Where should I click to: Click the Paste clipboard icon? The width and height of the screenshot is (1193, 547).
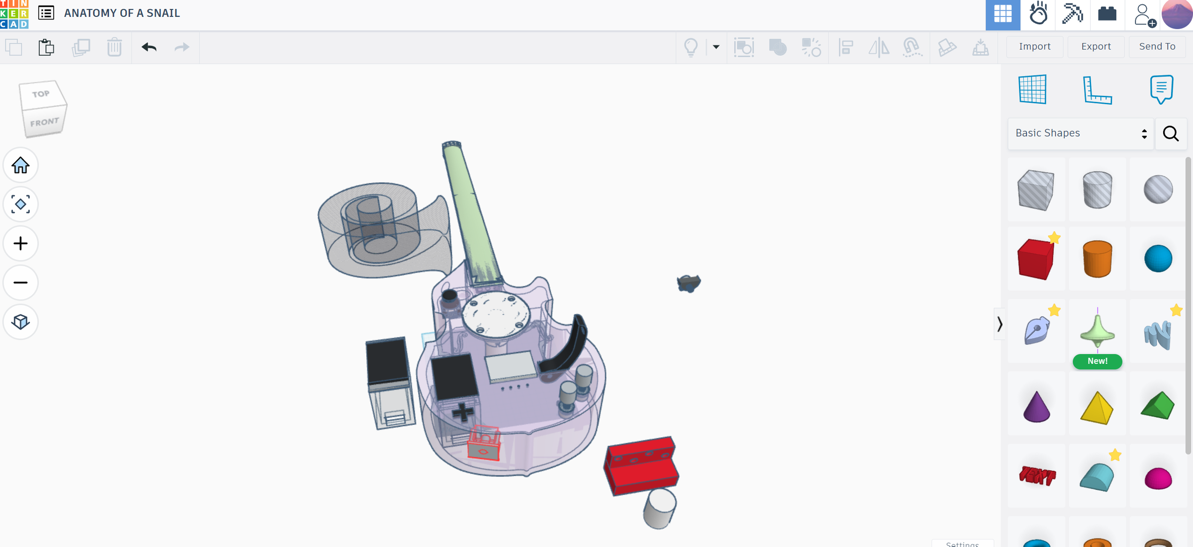tap(46, 47)
